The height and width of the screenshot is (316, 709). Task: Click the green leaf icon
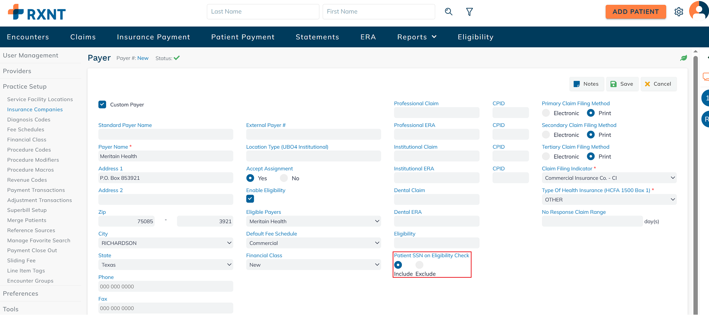coord(683,58)
